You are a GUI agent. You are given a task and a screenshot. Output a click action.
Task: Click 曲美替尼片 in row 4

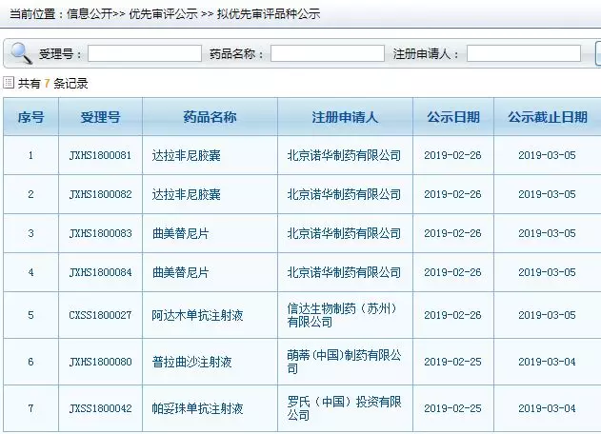pos(181,272)
